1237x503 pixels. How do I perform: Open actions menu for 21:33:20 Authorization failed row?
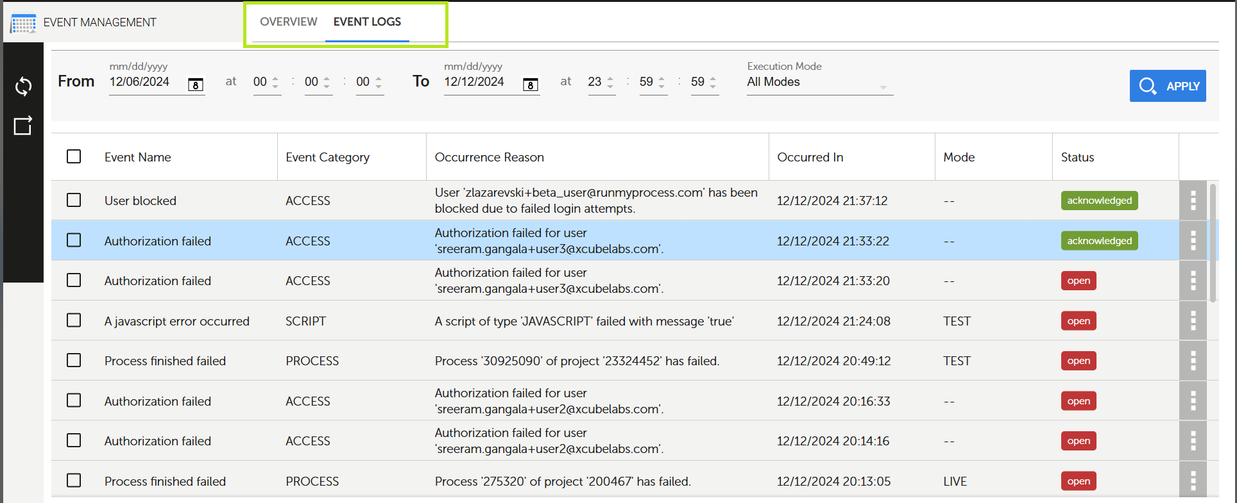pos(1193,281)
